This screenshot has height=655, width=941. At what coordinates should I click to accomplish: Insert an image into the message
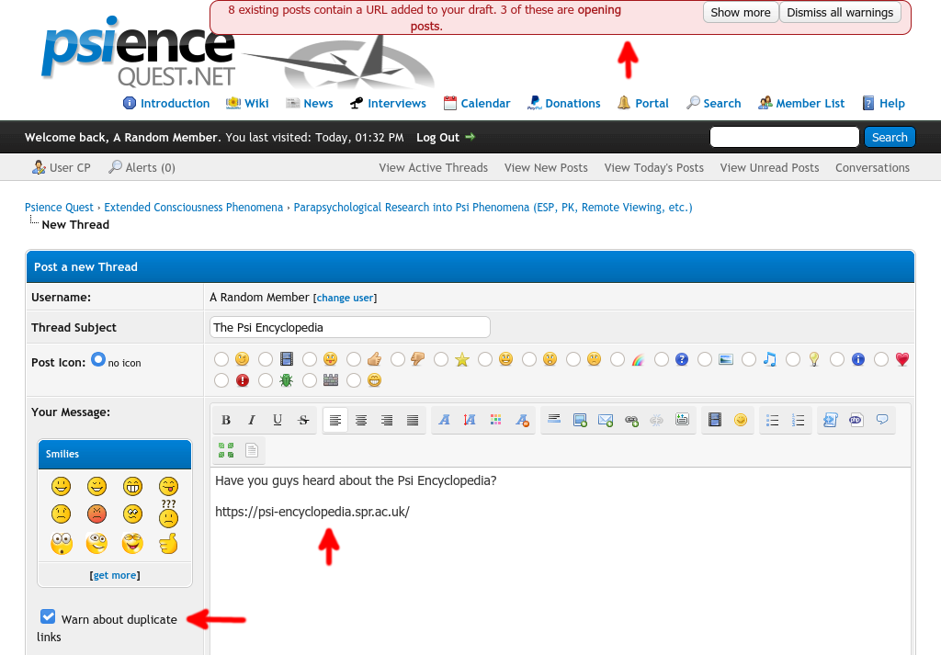pyautogui.click(x=580, y=421)
